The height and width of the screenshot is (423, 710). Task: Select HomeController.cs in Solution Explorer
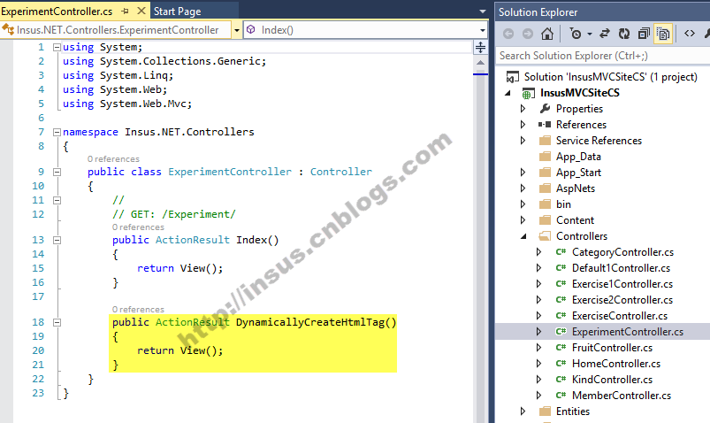[x=616, y=364]
